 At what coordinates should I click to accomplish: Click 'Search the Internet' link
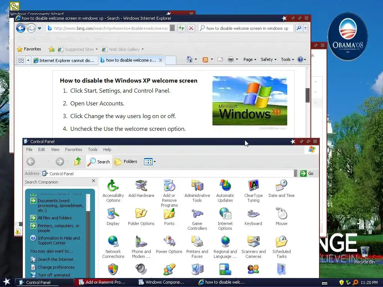pyautogui.click(x=52, y=259)
